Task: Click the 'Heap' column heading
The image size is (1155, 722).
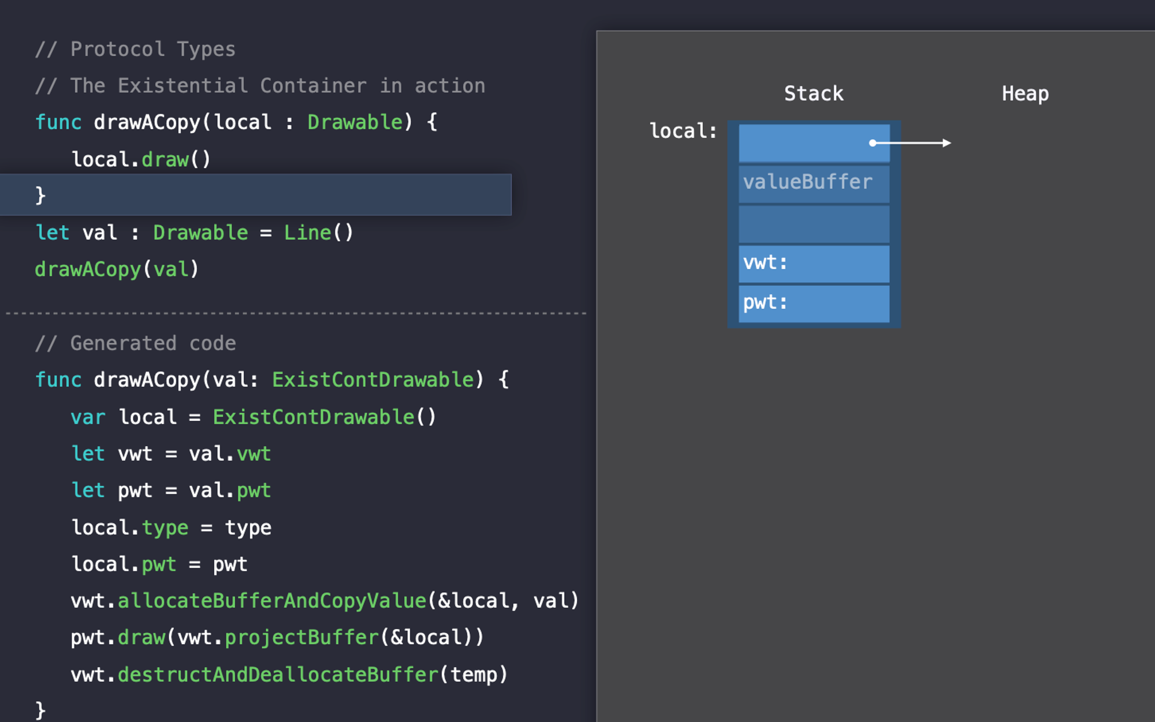Action: (1025, 93)
